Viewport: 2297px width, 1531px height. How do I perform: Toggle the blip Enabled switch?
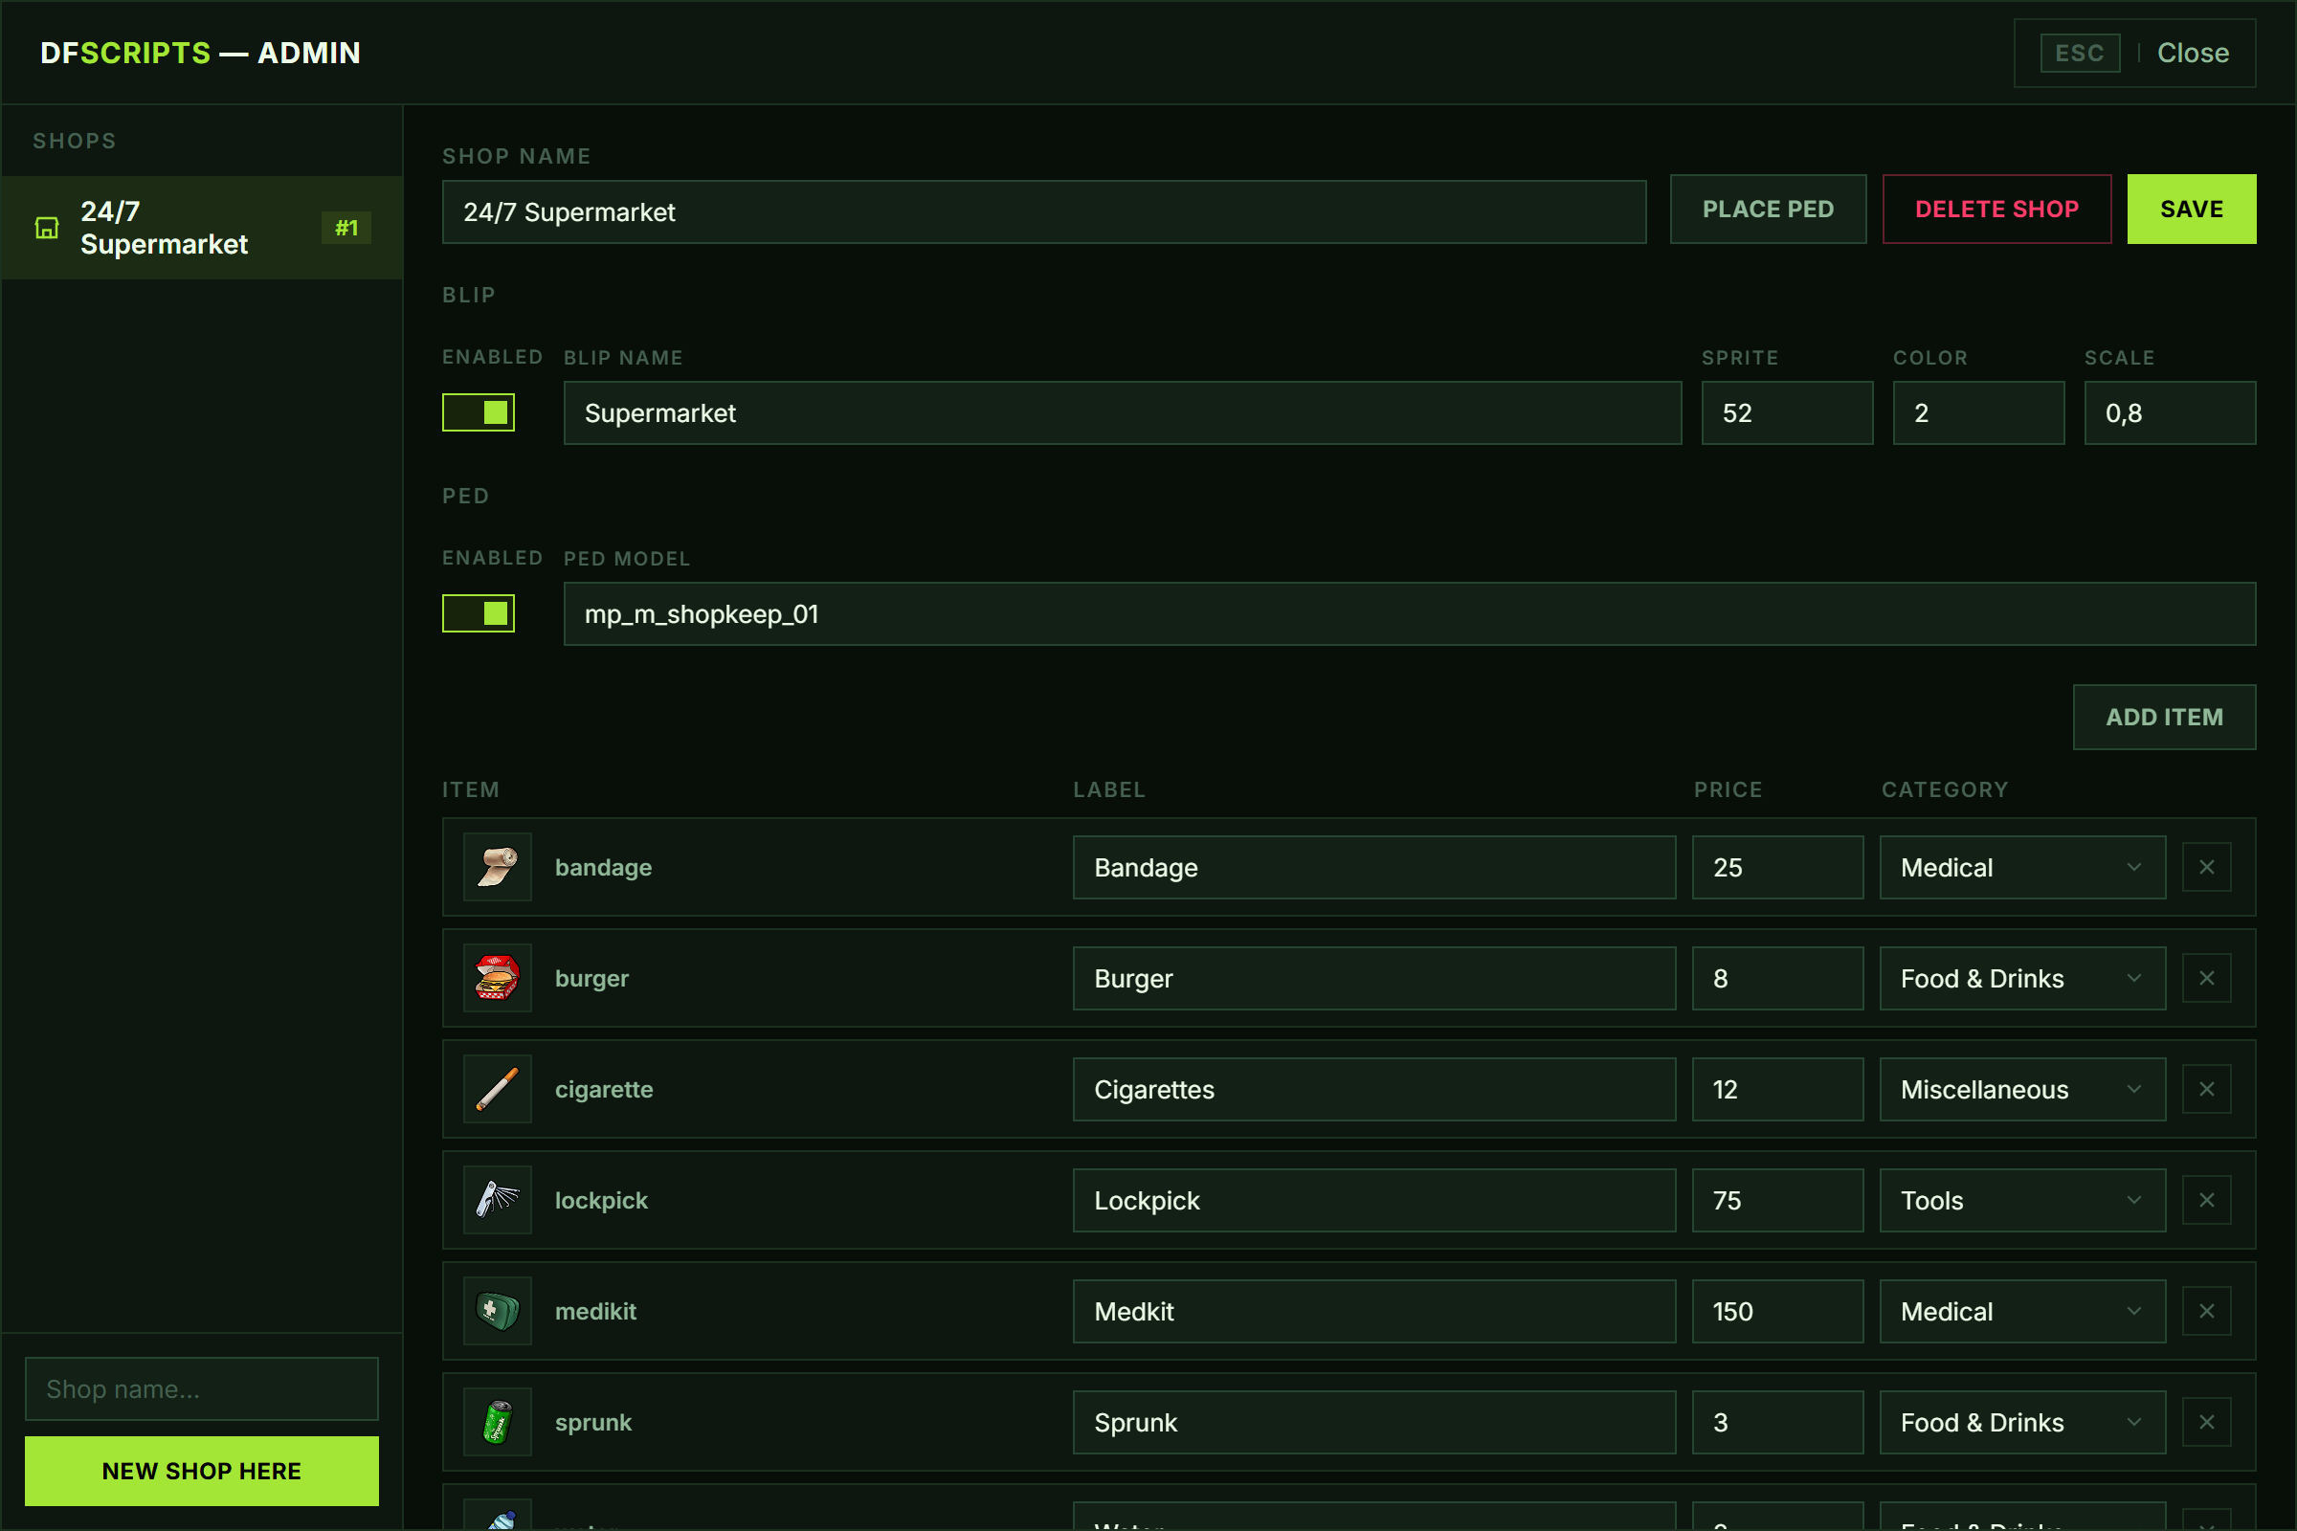point(479,412)
